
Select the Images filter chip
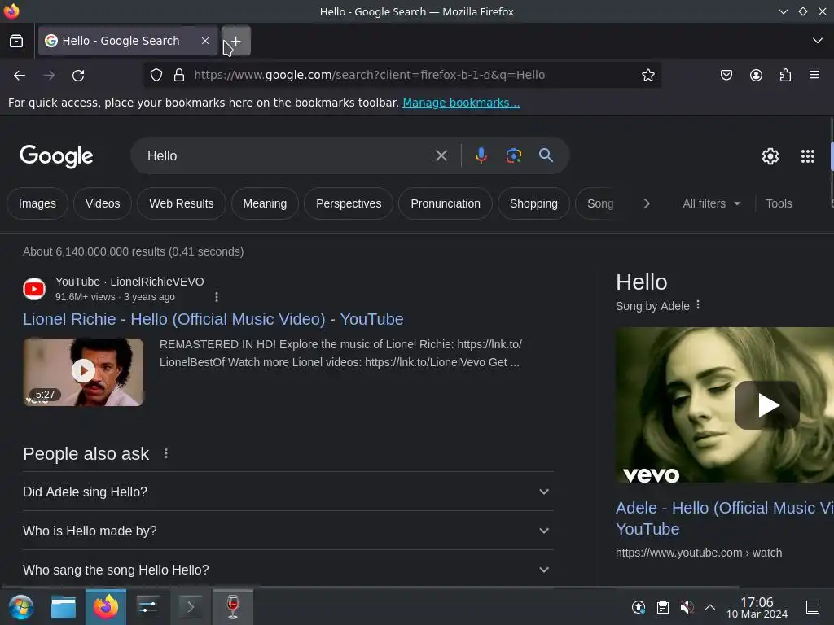37,203
